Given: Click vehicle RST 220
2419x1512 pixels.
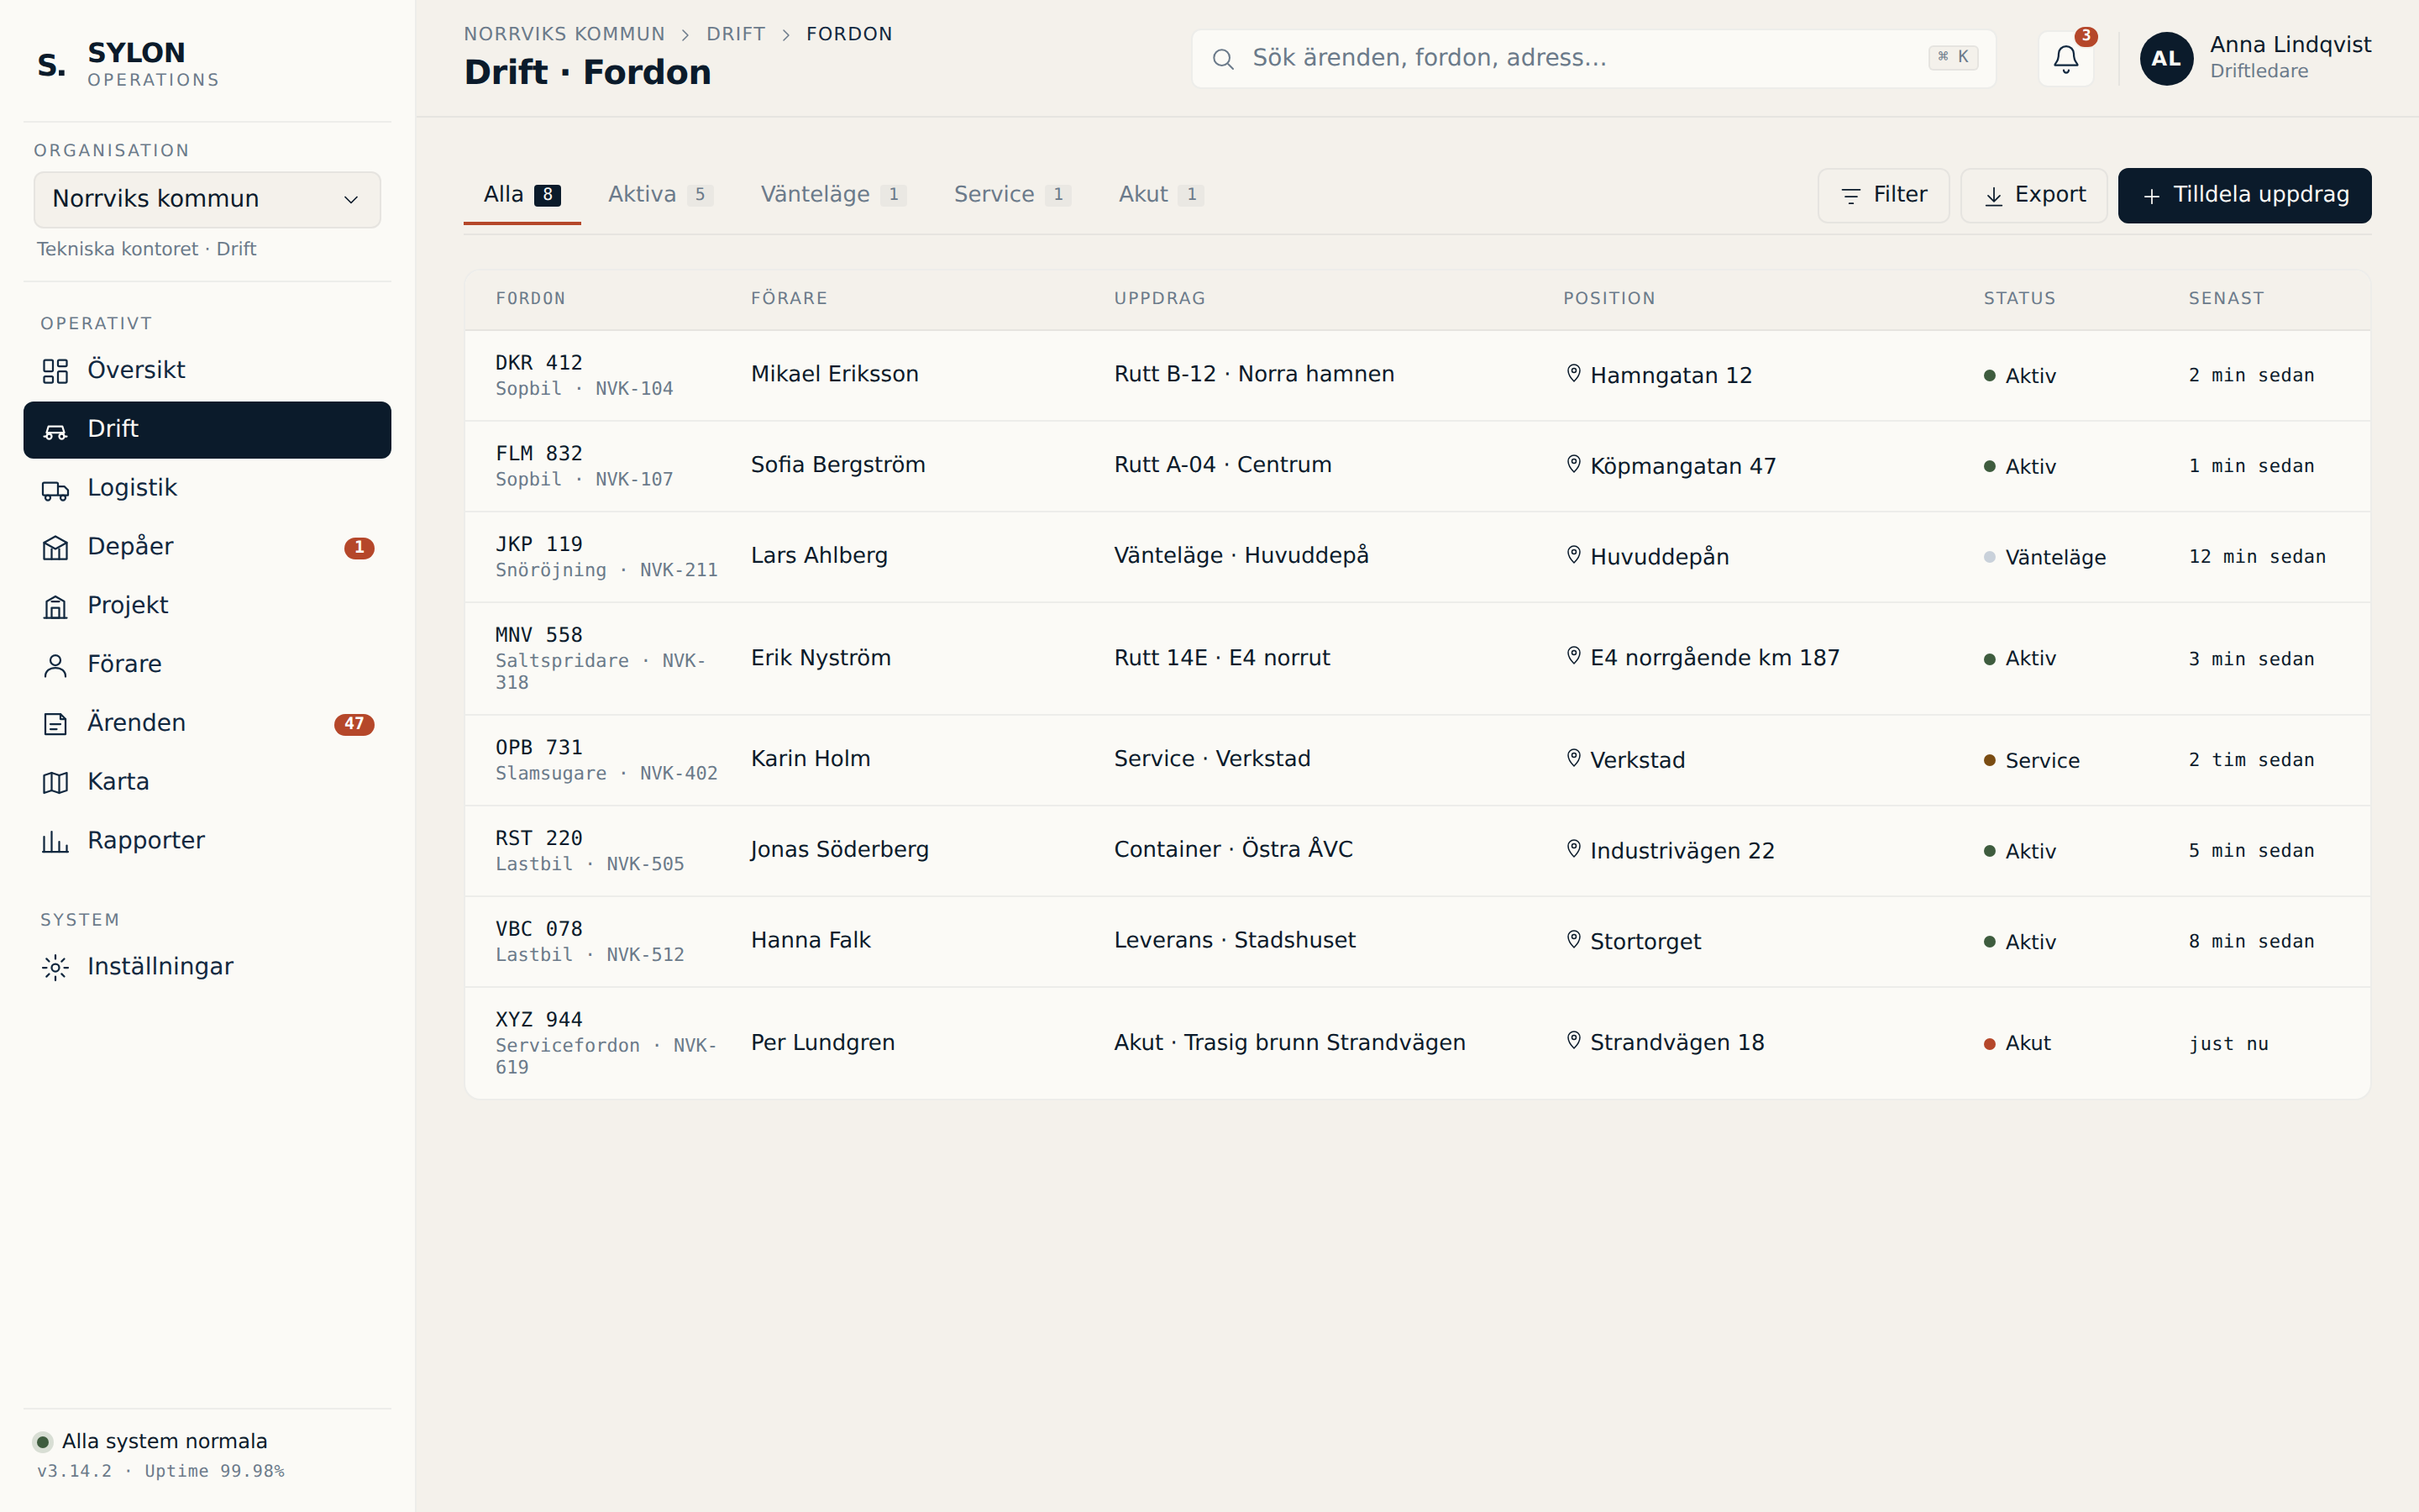Looking at the screenshot, I should coord(538,839).
